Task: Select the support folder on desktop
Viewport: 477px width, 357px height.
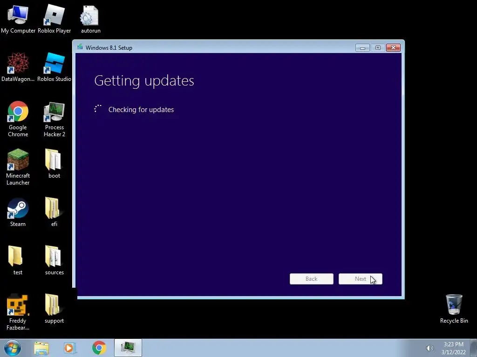Action: pyautogui.click(x=54, y=309)
